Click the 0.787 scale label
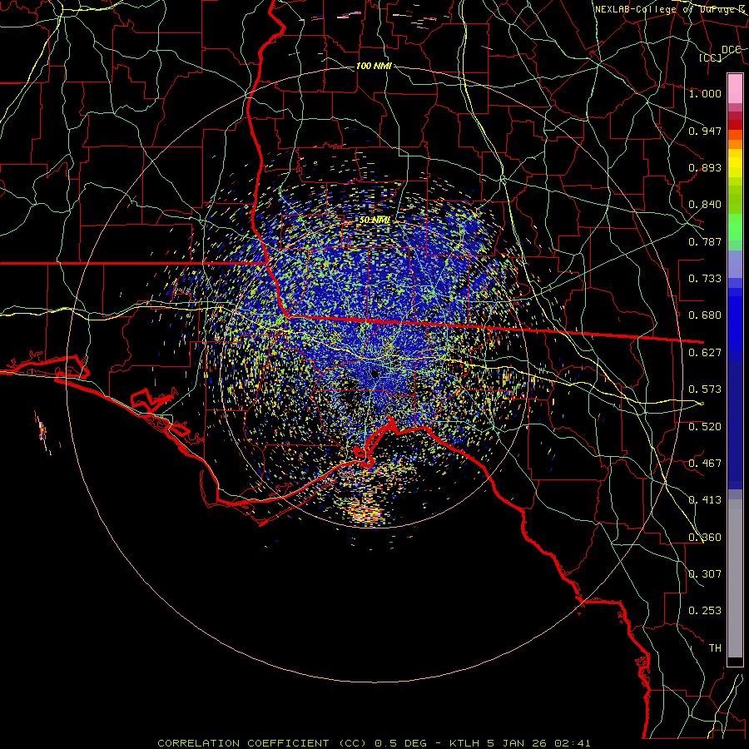The width and height of the screenshot is (749, 749). (x=705, y=241)
